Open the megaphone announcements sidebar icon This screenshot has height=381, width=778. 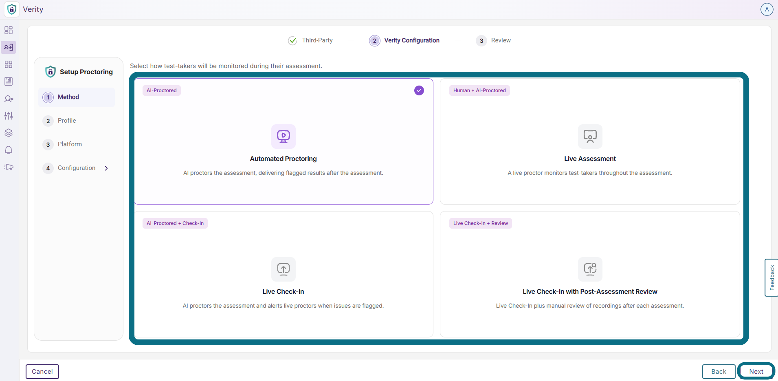(9, 167)
